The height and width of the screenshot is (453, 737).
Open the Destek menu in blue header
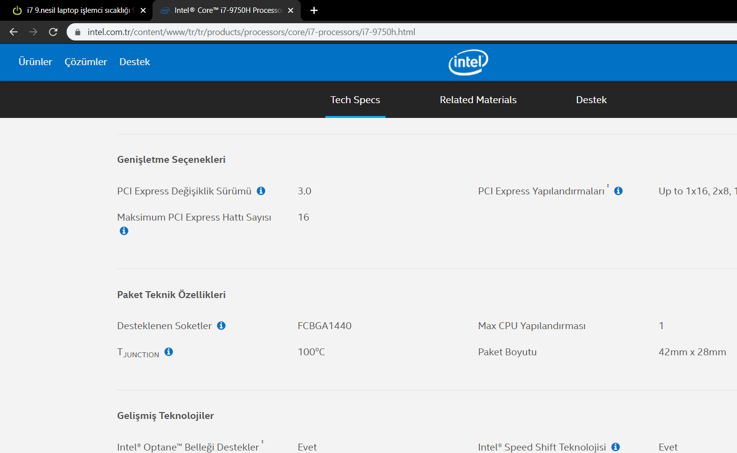(x=134, y=62)
